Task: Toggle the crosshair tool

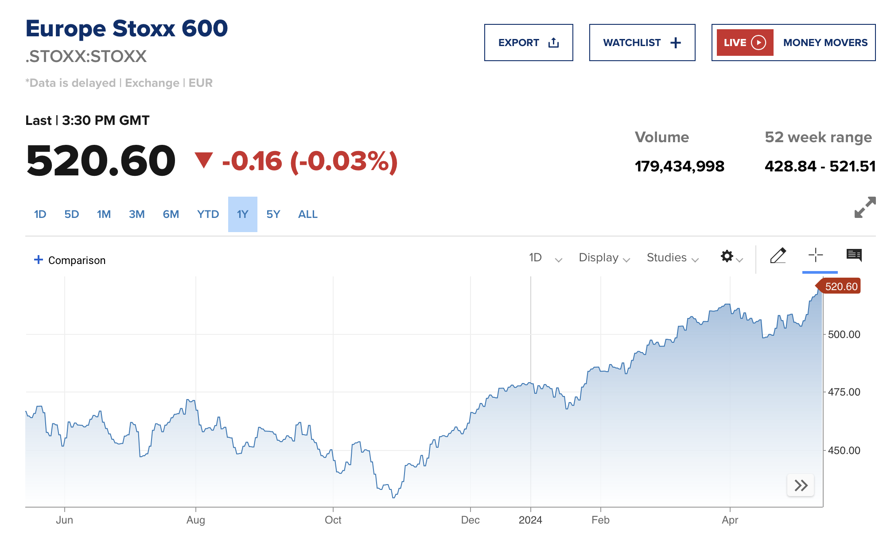Action: tap(815, 256)
